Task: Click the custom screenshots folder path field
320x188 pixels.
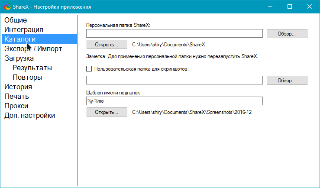Action: (x=174, y=80)
